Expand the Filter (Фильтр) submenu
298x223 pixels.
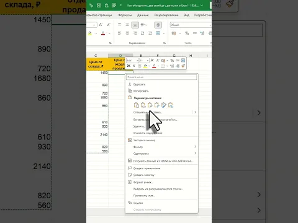[161, 147]
